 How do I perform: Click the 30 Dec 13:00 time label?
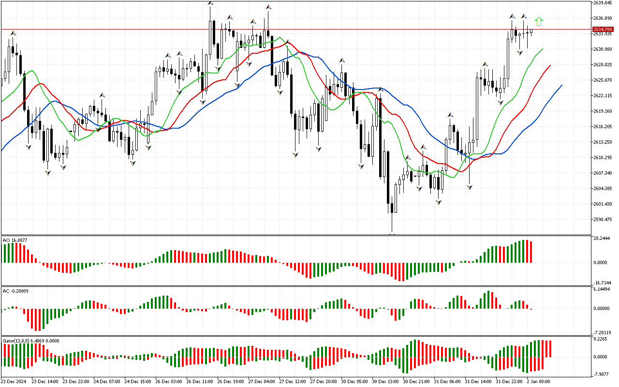pos(386,382)
